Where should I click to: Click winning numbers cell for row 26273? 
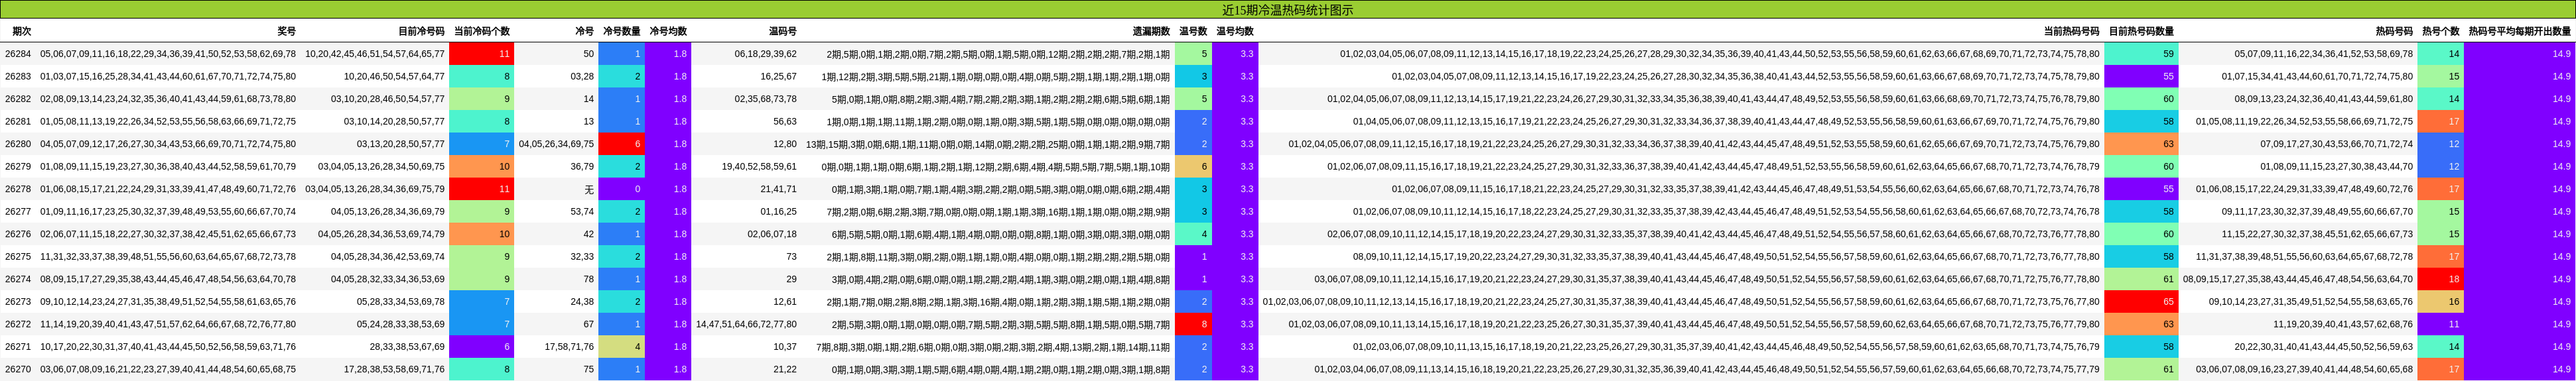168,301
